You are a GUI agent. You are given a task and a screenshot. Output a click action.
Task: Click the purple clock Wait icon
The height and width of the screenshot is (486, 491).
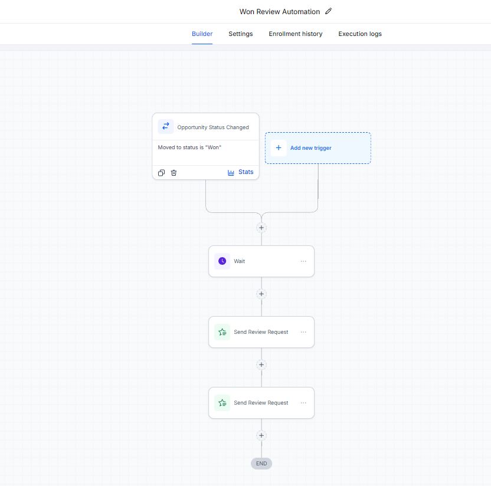click(x=222, y=261)
